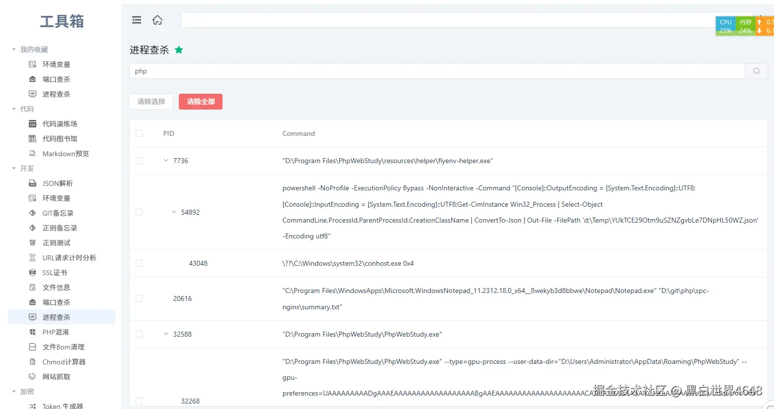Image resolution: width=774 pixels, height=409 pixels.
Task: Click the 文件Bom清理 icon
Action: (x=32, y=347)
